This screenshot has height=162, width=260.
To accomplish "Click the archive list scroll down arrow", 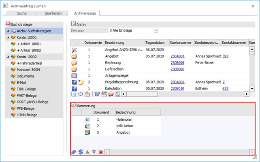I will 251,88.
